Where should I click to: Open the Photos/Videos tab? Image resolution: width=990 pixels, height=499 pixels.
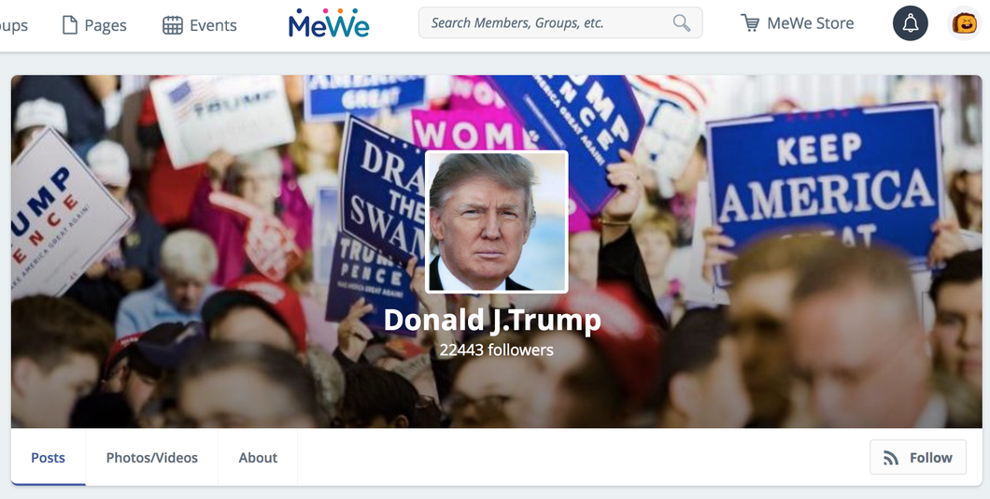pos(151,457)
